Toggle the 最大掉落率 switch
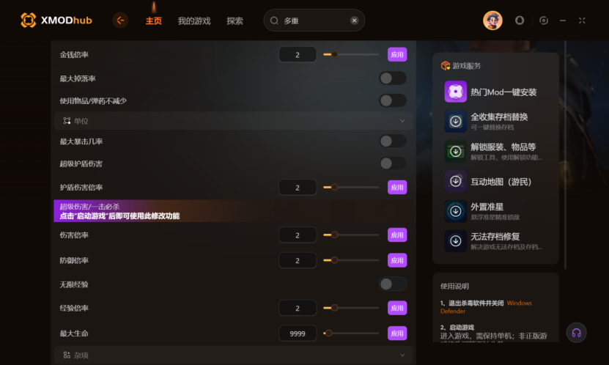609x365 pixels. point(393,78)
